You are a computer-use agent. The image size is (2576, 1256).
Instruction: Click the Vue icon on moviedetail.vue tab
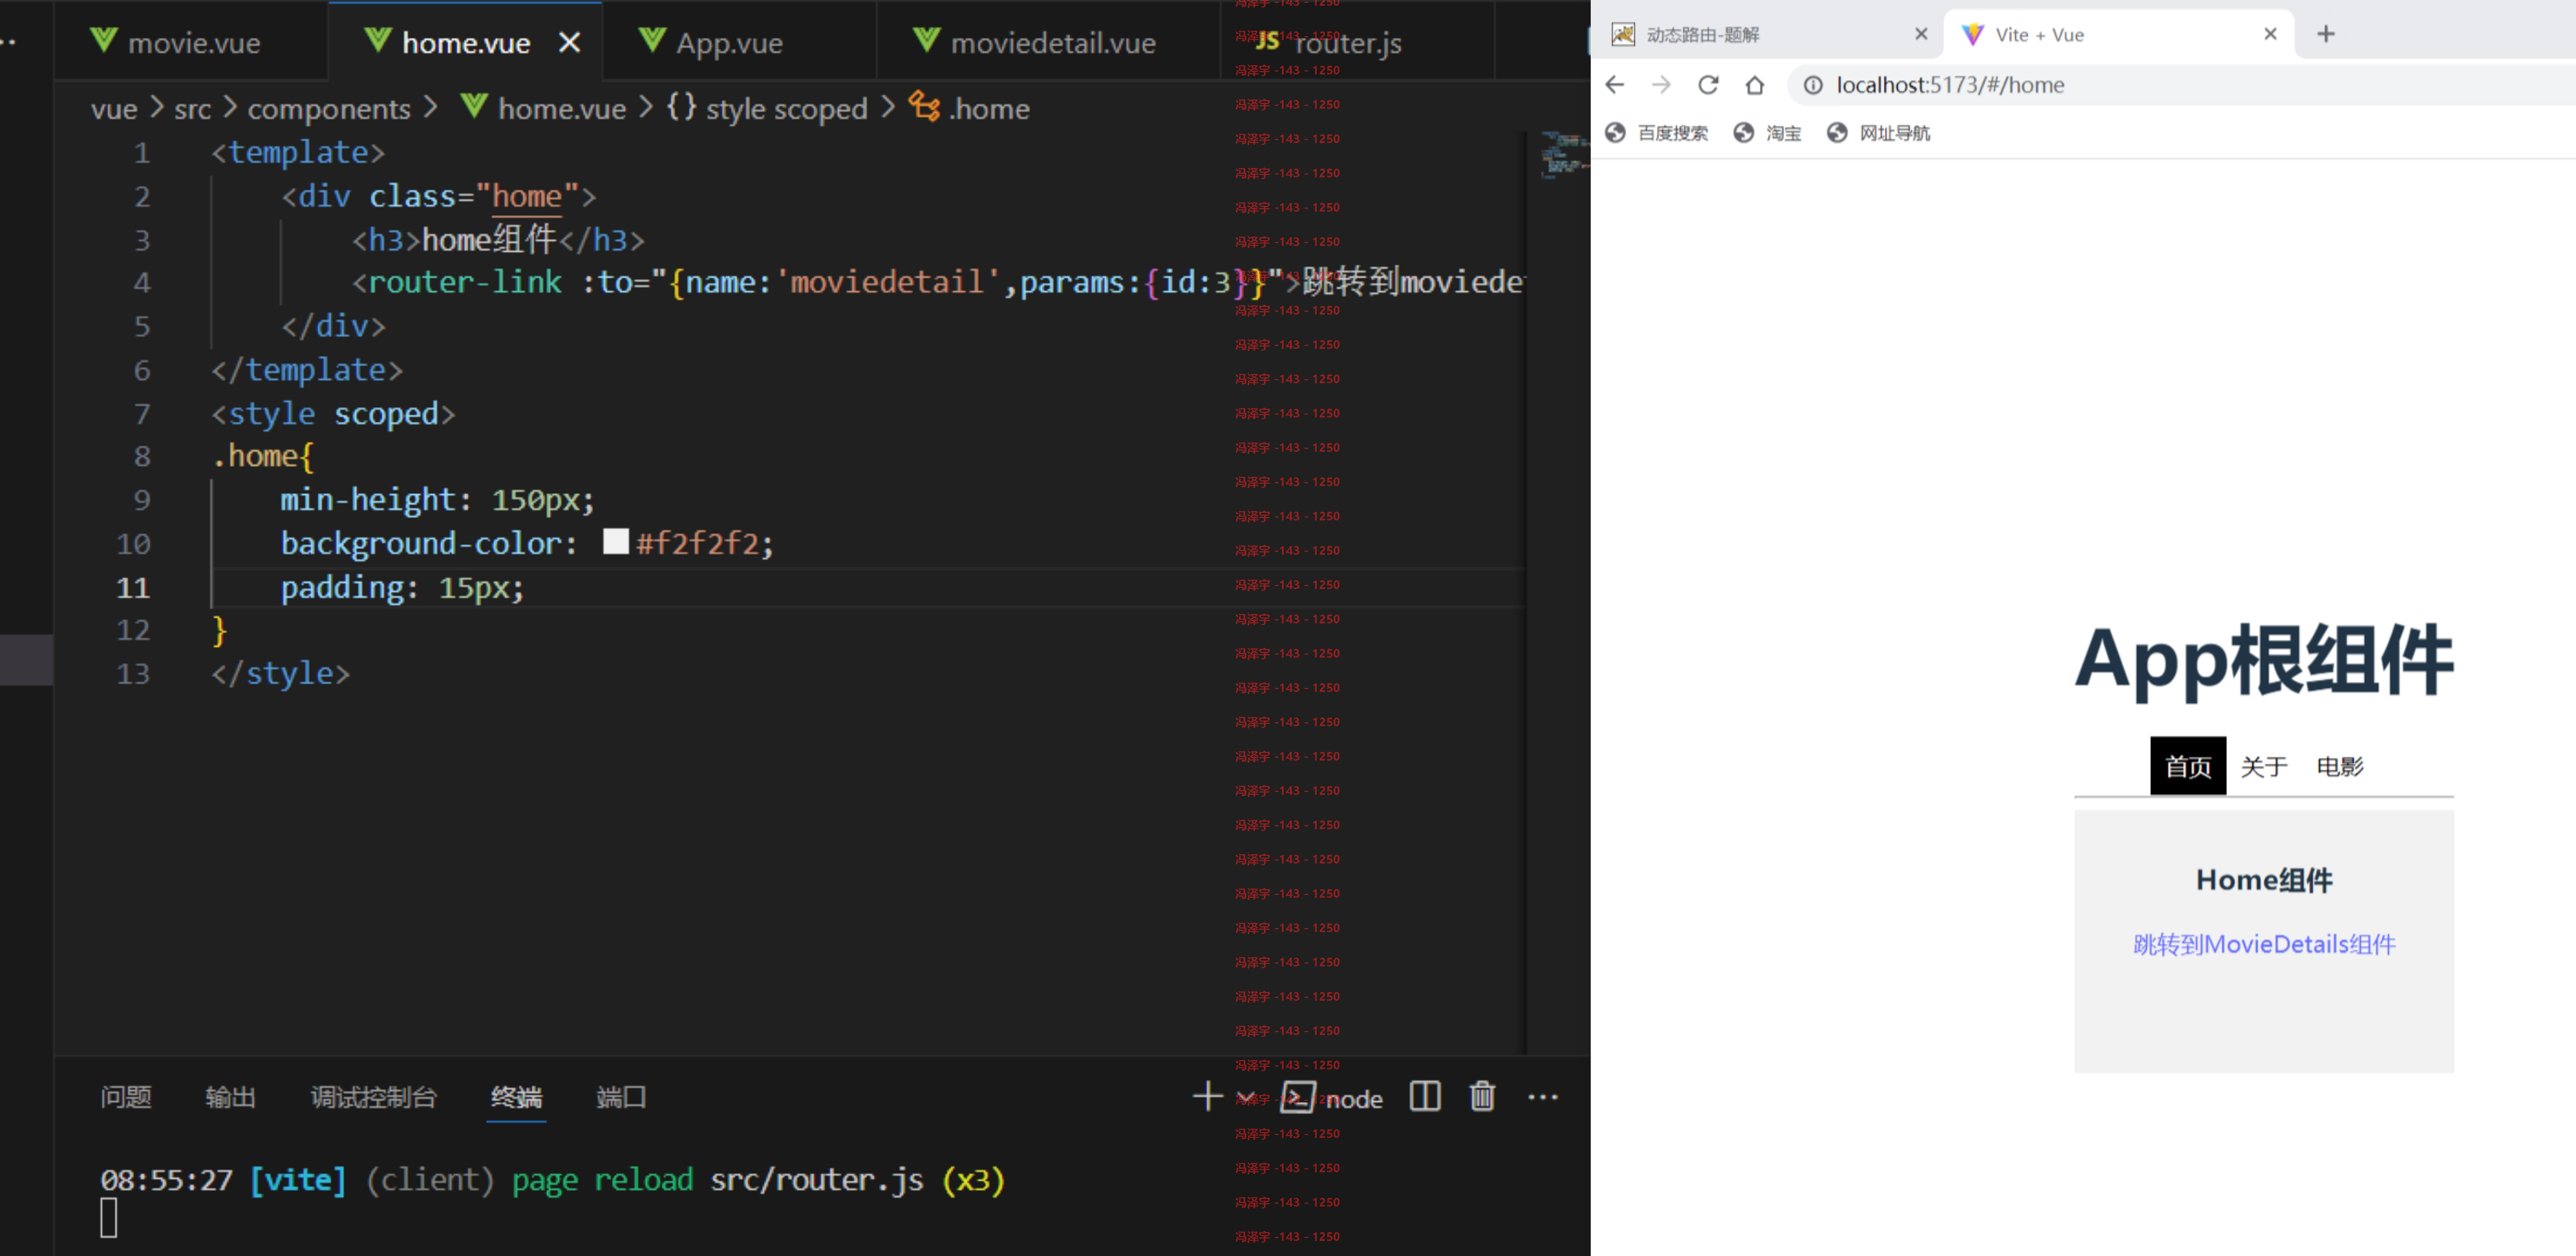coord(926,40)
